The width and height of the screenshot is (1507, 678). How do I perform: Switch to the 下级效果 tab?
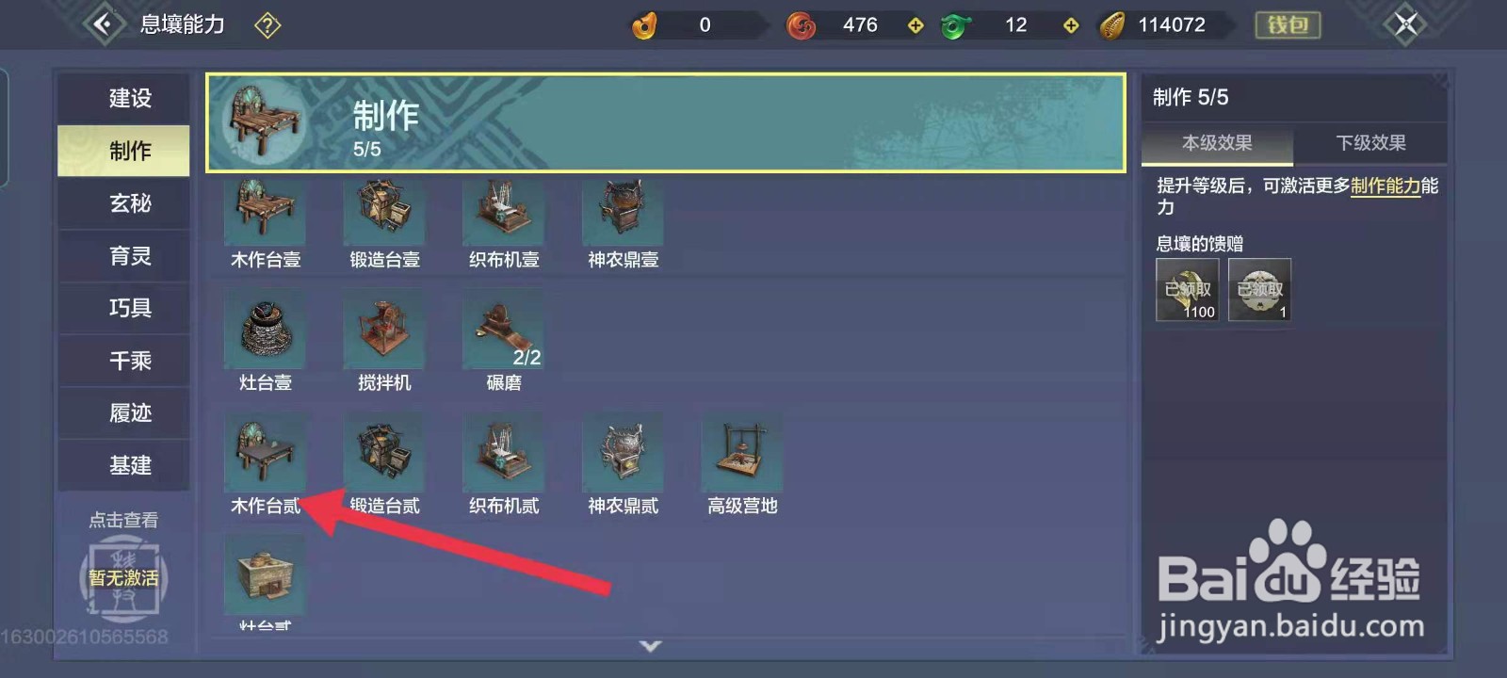click(x=1370, y=143)
